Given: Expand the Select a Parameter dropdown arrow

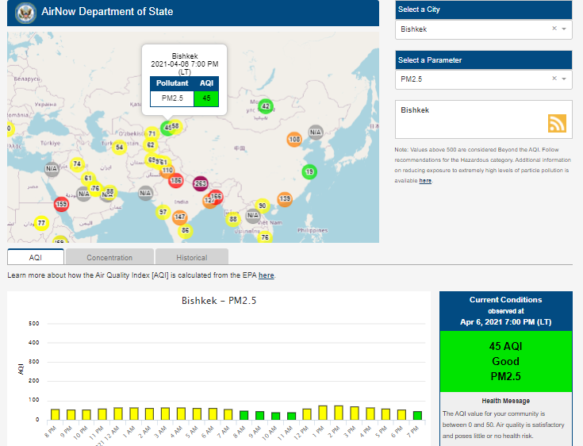Looking at the screenshot, I should pos(564,79).
